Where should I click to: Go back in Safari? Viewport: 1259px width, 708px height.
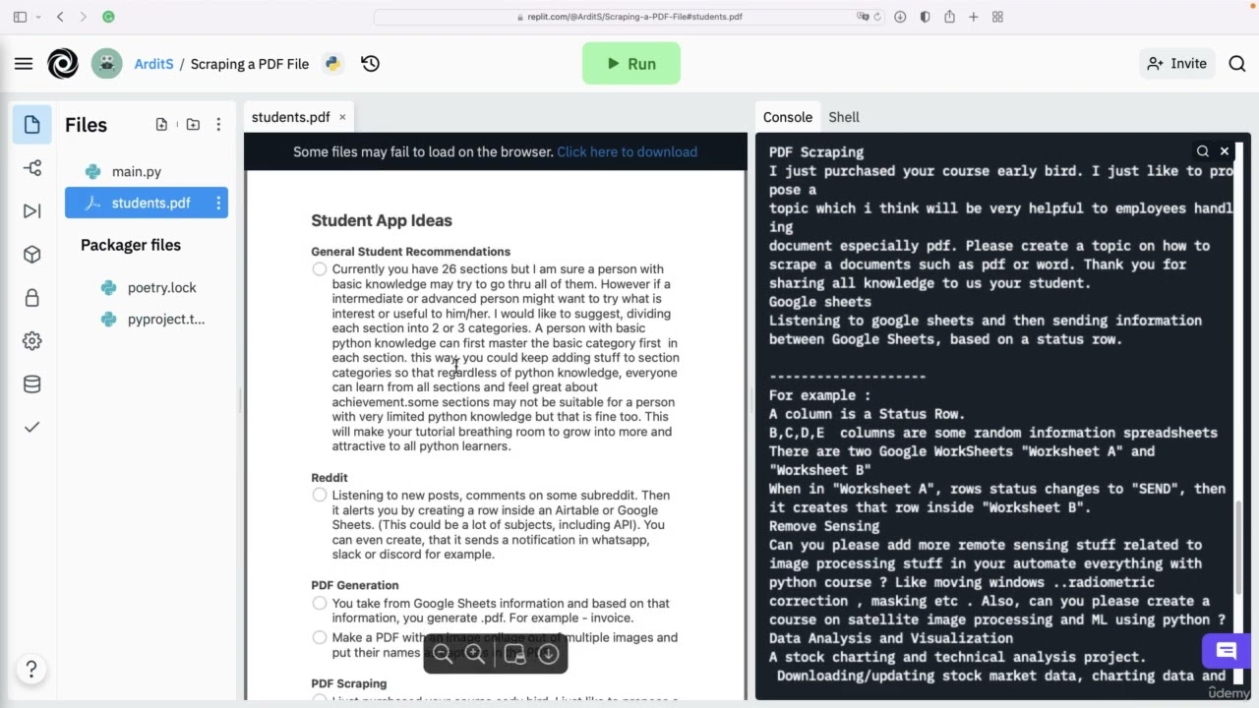pos(60,17)
